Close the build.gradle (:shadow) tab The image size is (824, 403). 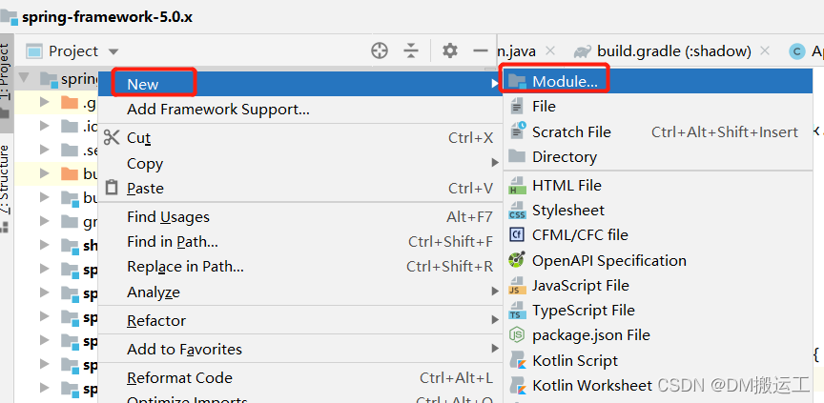tap(765, 50)
